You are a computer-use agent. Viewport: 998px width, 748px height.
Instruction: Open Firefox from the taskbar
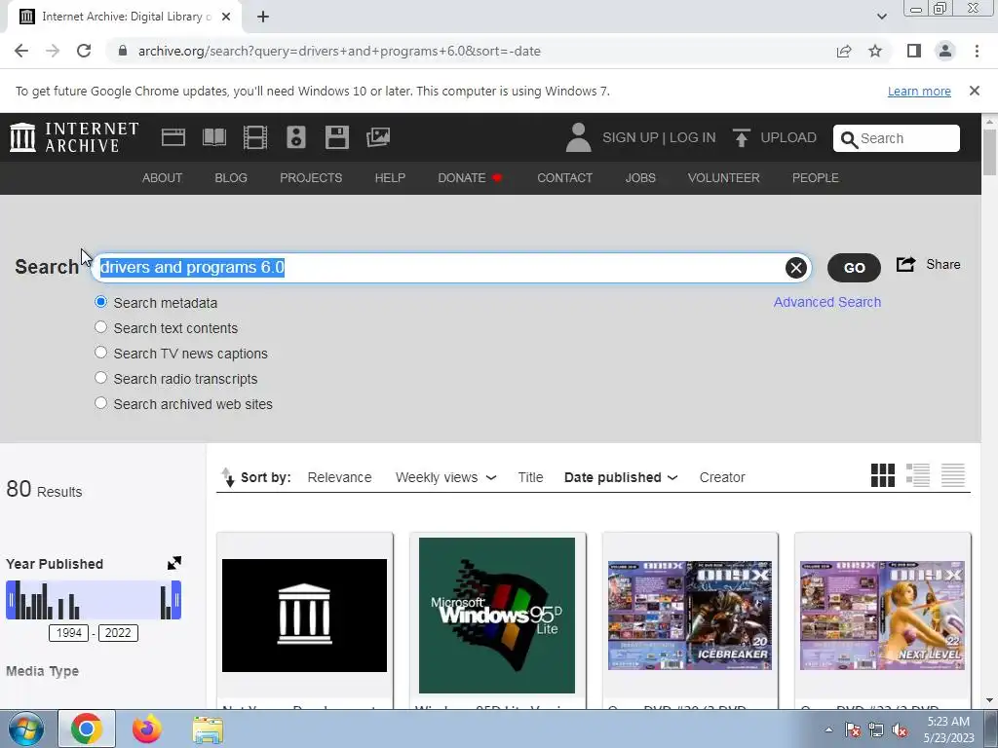[147, 729]
